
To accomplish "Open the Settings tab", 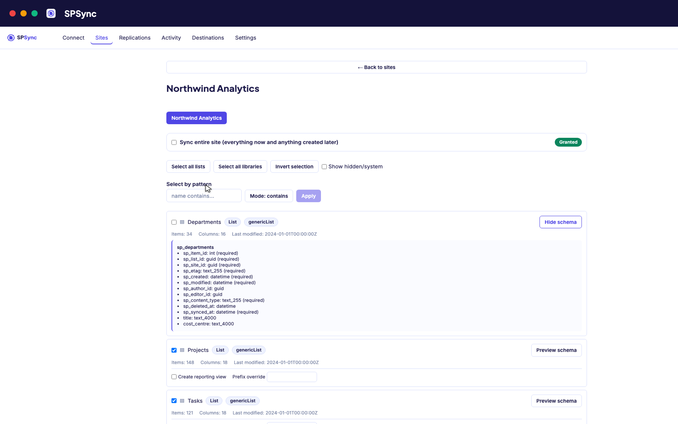I will click(x=246, y=38).
